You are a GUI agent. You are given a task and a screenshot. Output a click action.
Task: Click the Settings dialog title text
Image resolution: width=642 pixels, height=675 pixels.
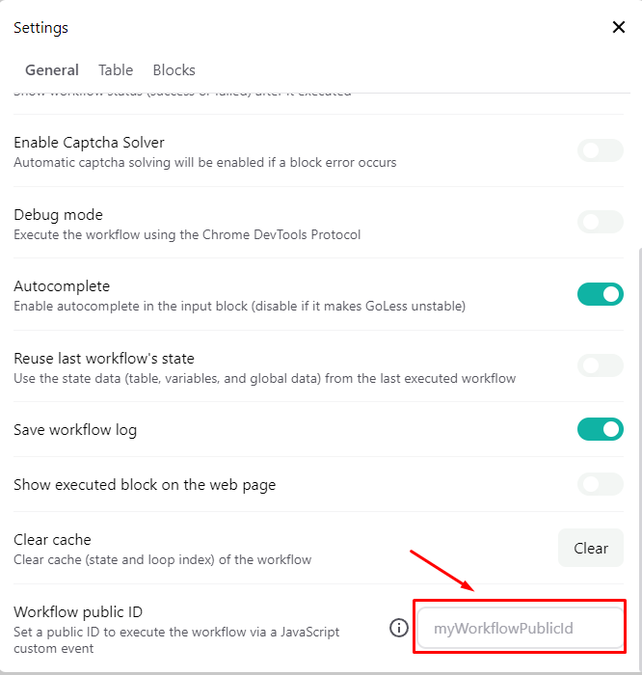[x=40, y=28]
